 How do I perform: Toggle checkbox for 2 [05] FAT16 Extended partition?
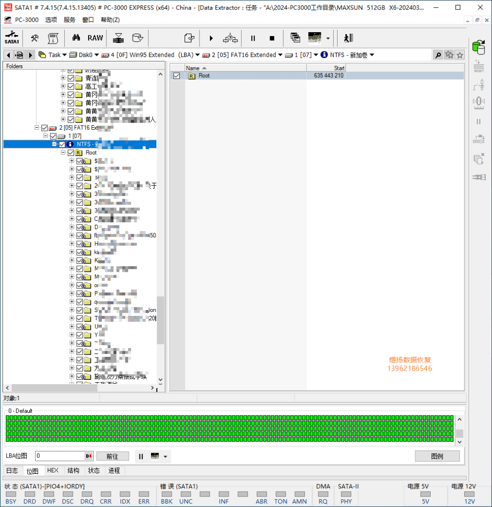[x=45, y=128]
